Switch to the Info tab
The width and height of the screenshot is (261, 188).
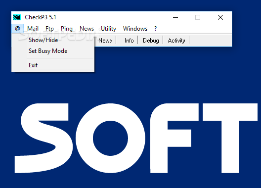[129, 41]
